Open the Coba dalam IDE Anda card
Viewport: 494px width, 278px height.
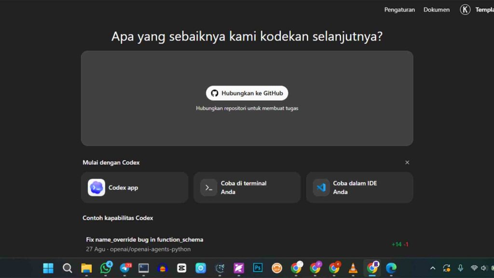pyautogui.click(x=359, y=187)
